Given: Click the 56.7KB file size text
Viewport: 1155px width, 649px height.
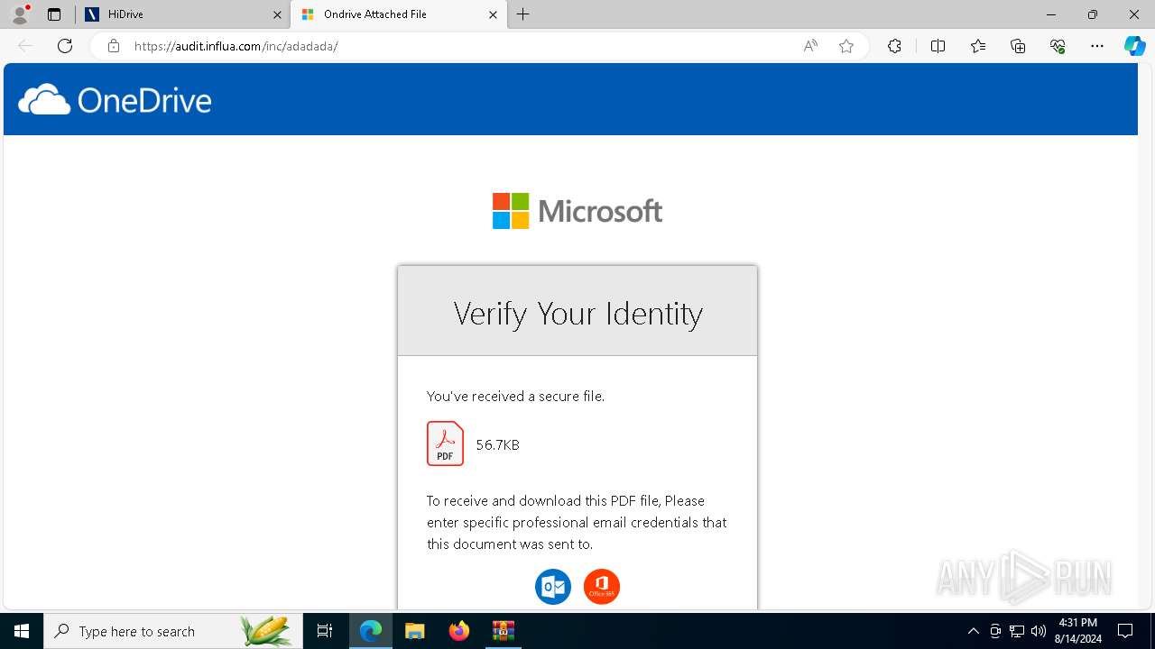Looking at the screenshot, I should click(497, 444).
